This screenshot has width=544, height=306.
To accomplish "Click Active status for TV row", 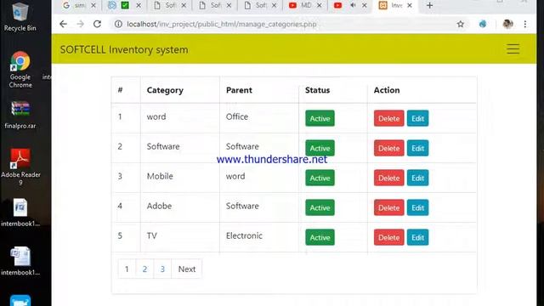I will [x=320, y=237].
